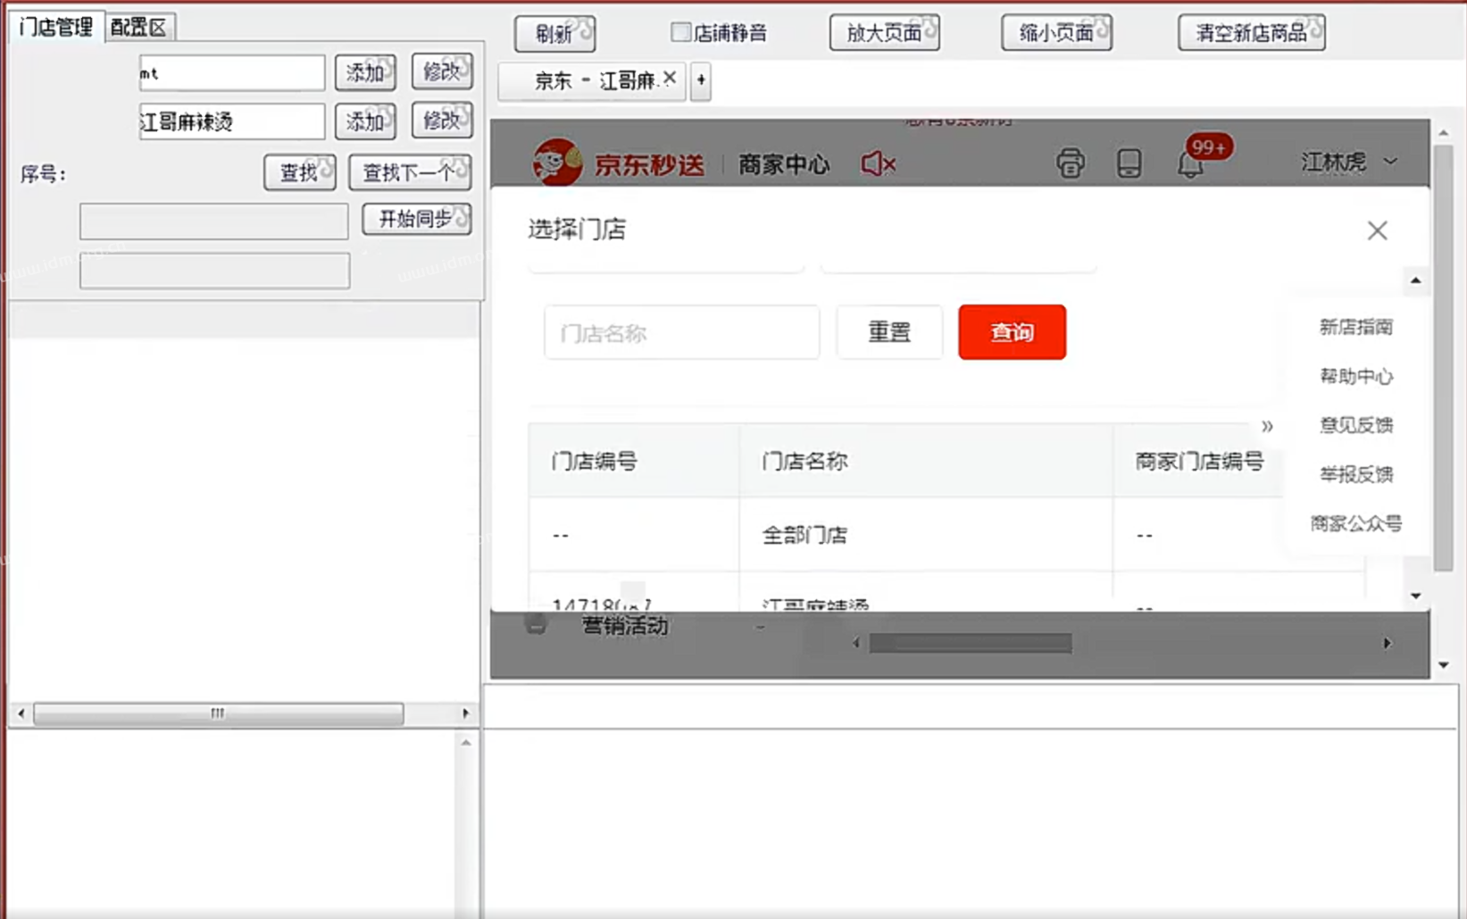Screen dimensions: 1467x919
Task: Click left panel scrollbar's left arrow
Action: point(21,714)
